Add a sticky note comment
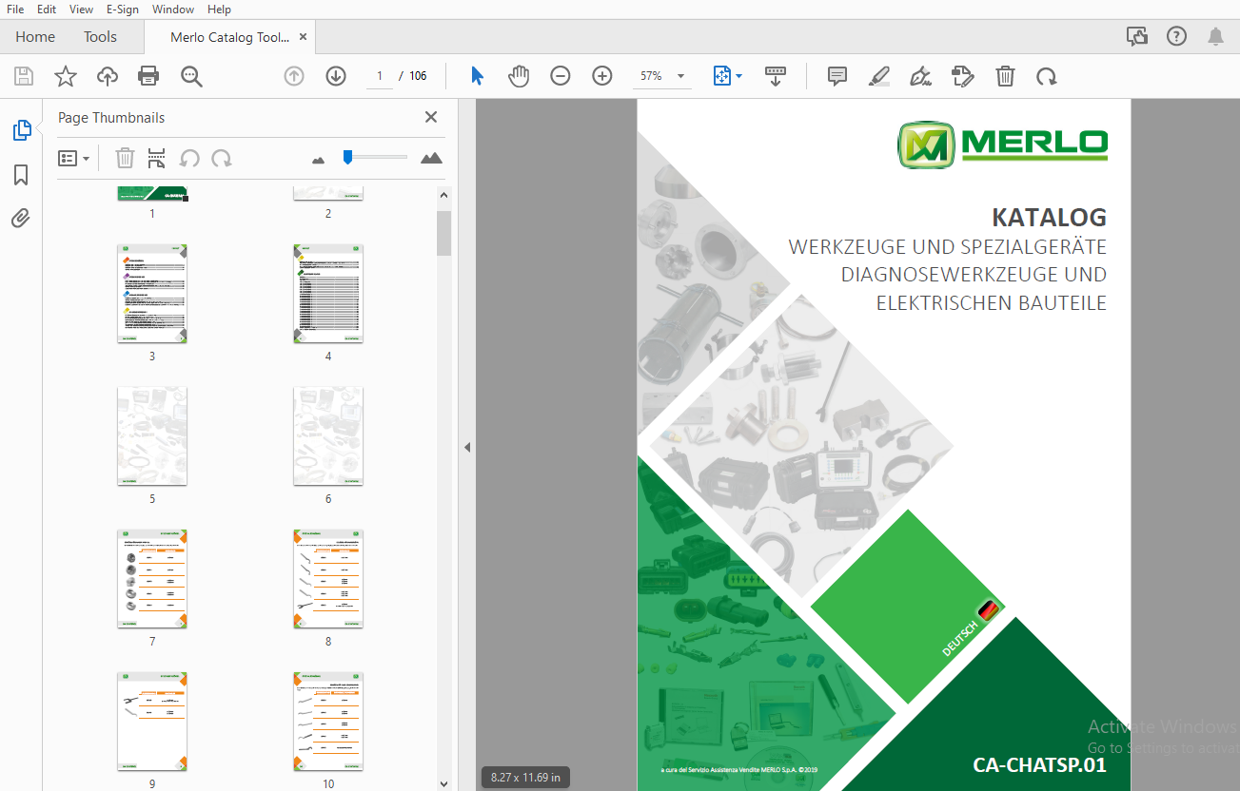The height and width of the screenshot is (791, 1240). coord(837,76)
